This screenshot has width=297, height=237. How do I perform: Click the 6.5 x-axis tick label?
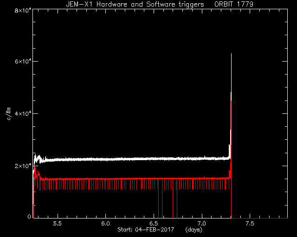tap(154, 224)
